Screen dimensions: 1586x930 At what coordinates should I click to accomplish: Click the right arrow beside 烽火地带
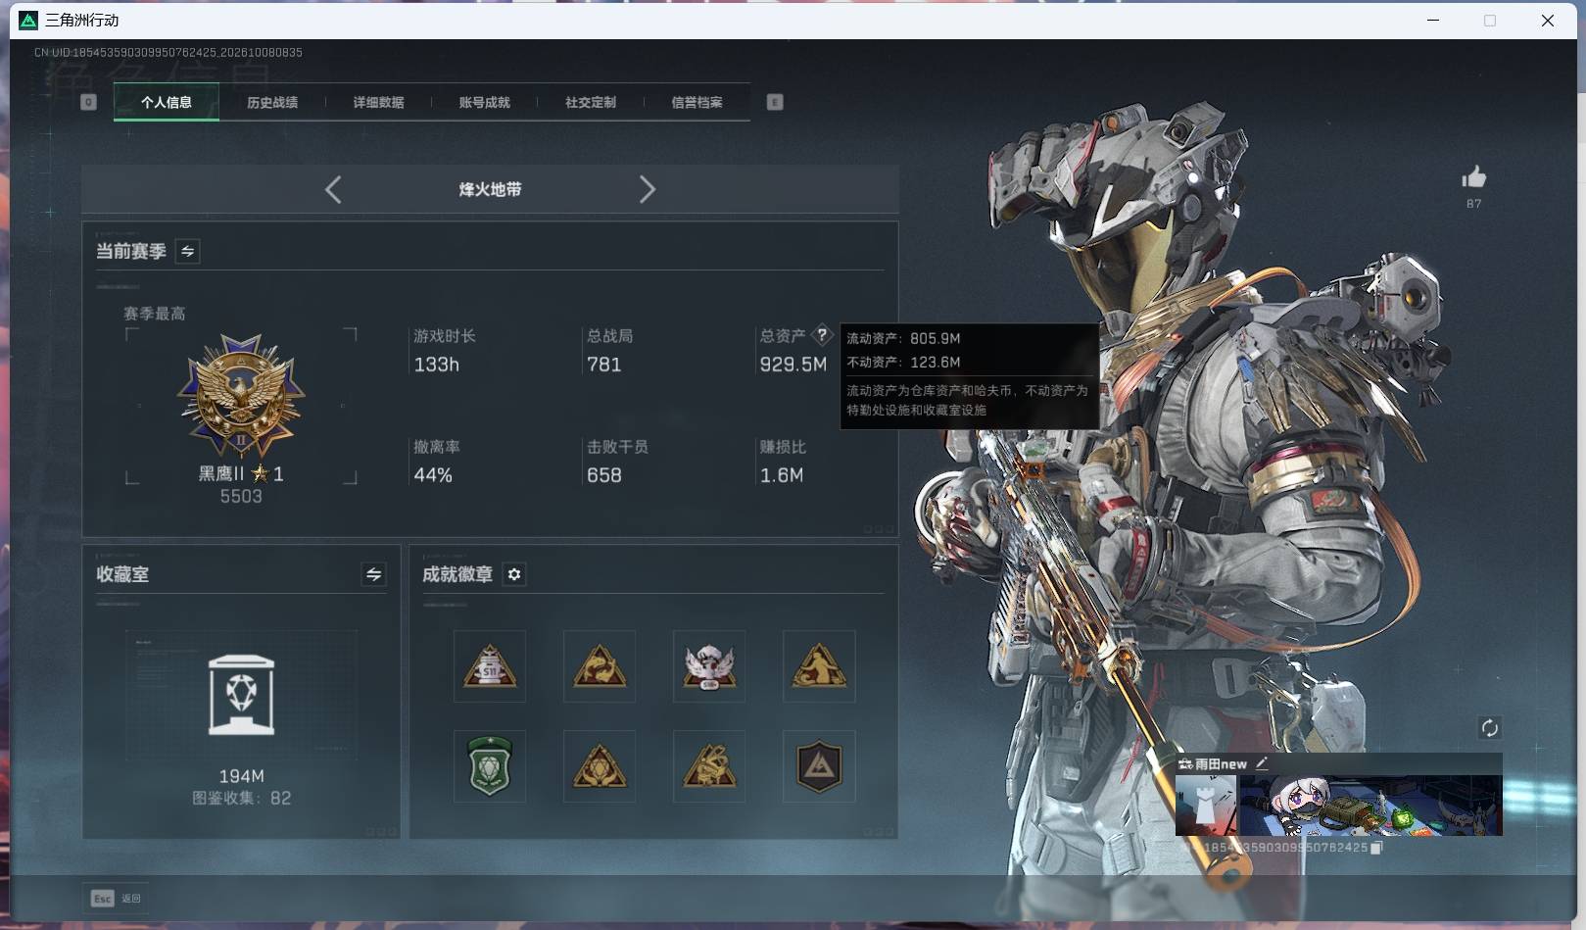coord(647,189)
